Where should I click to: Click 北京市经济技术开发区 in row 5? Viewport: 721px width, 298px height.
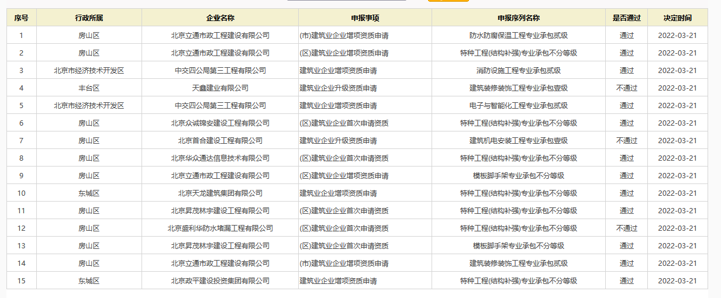pyautogui.click(x=89, y=106)
